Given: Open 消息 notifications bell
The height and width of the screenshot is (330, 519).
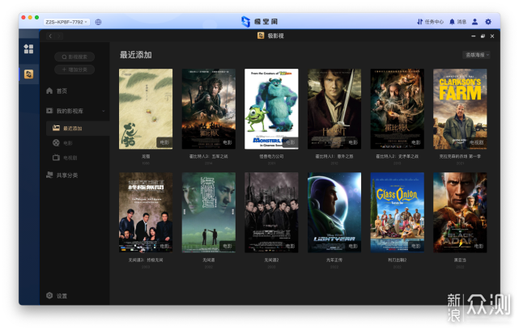Looking at the screenshot, I should pos(457,22).
